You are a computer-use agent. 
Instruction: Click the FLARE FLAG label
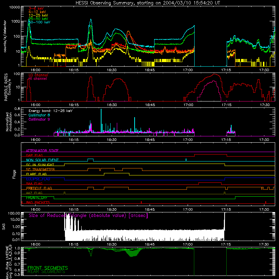pyautogui.click(x=36, y=174)
